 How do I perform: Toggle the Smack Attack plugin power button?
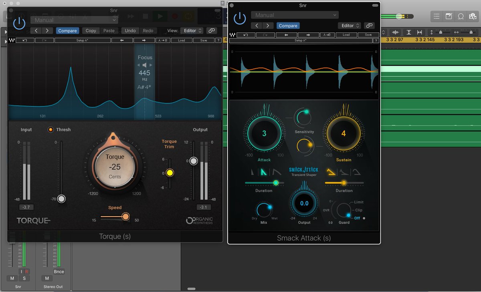pos(240,18)
